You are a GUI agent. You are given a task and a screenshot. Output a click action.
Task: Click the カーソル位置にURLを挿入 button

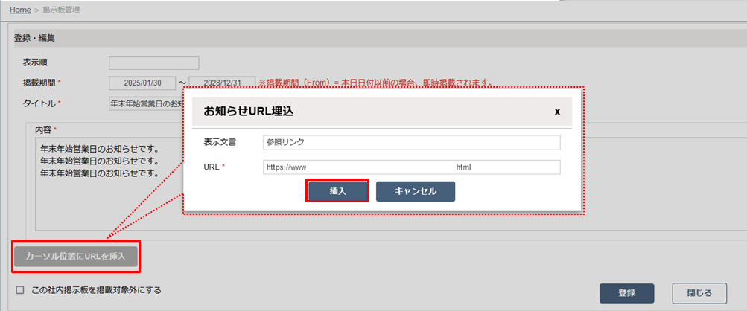76,257
